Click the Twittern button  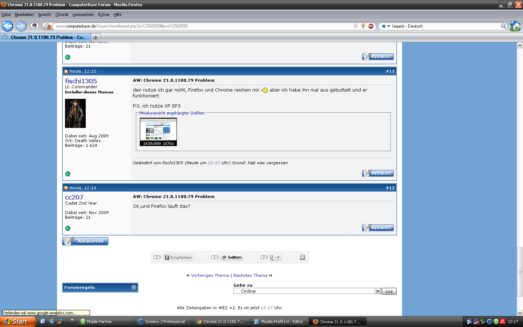[231, 257]
